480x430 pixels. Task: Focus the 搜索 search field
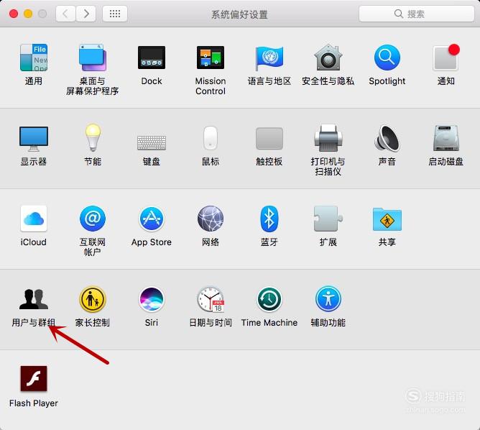pos(416,14)
